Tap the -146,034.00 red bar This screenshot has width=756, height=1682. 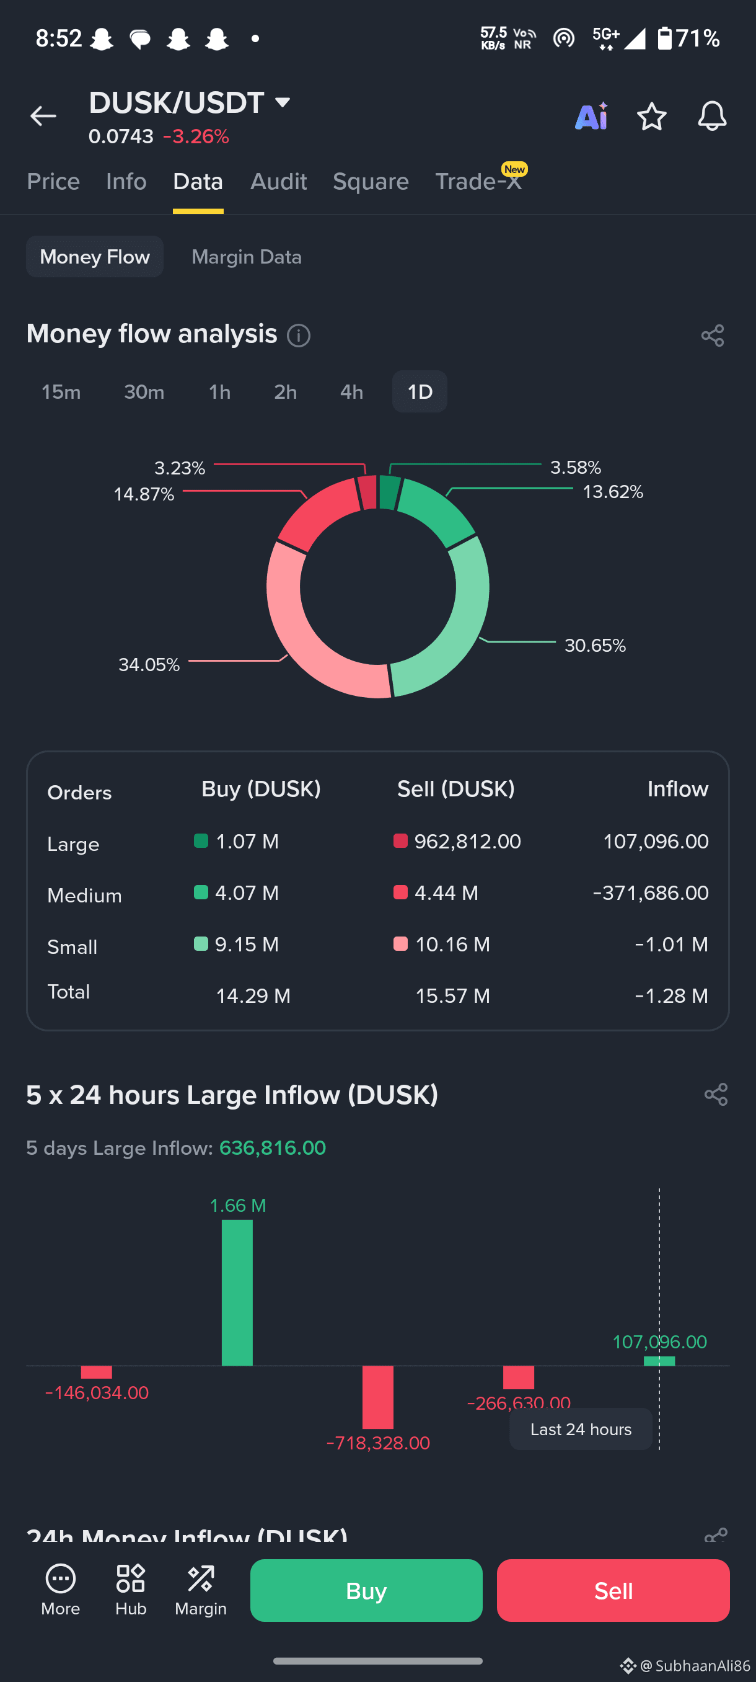coord(97,1372)
